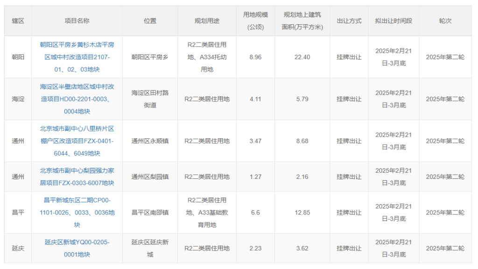Click the land area value 1.27
The width and height of the screenshot is (478, 269).
pos(255,177)
